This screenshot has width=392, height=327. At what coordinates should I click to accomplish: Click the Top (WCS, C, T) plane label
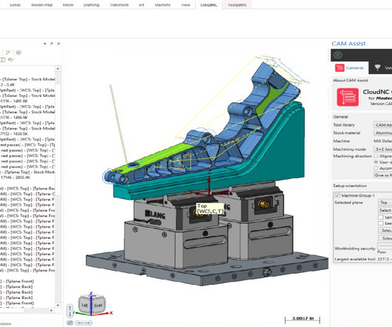point(210,209)
